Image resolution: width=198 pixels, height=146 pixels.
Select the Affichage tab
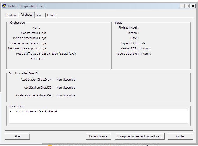27,15
